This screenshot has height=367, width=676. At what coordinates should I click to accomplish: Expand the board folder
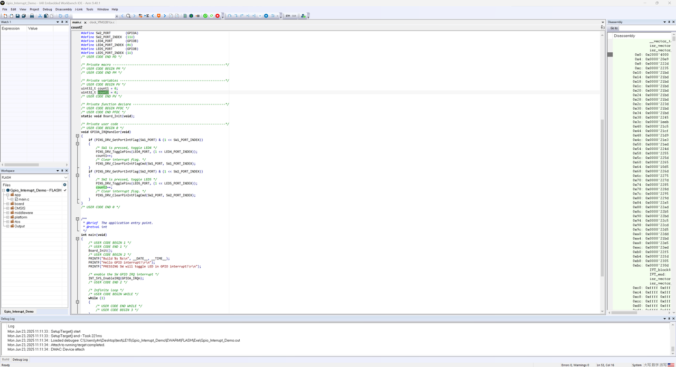coord(8,204)
